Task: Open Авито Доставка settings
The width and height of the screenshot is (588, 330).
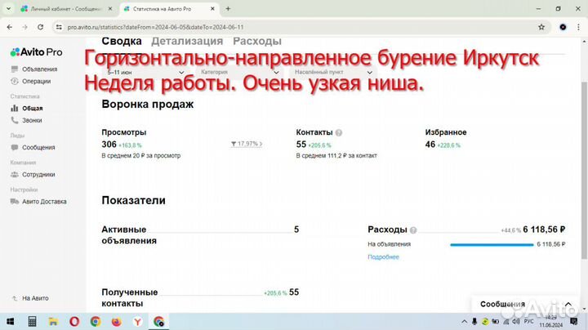Action: (x=44, y=202)
